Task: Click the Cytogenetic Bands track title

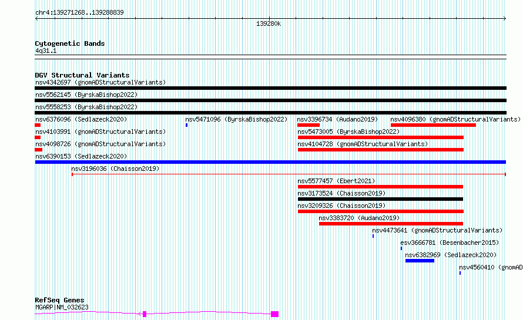Action: click(x=70, y=43)
